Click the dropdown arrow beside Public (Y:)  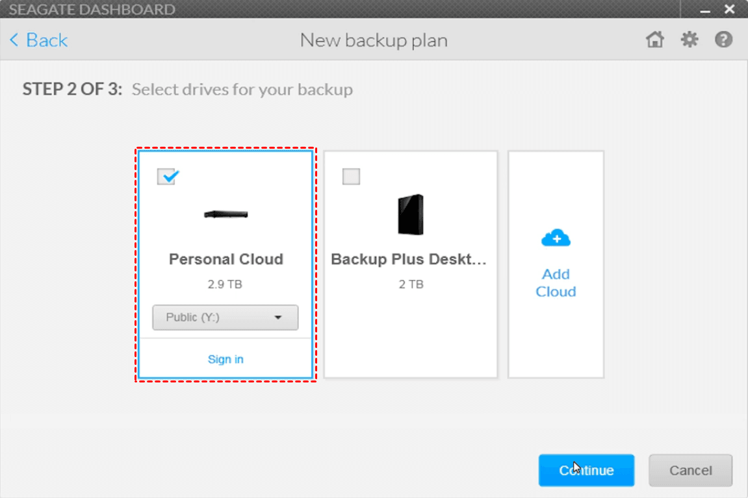point(278,317)
